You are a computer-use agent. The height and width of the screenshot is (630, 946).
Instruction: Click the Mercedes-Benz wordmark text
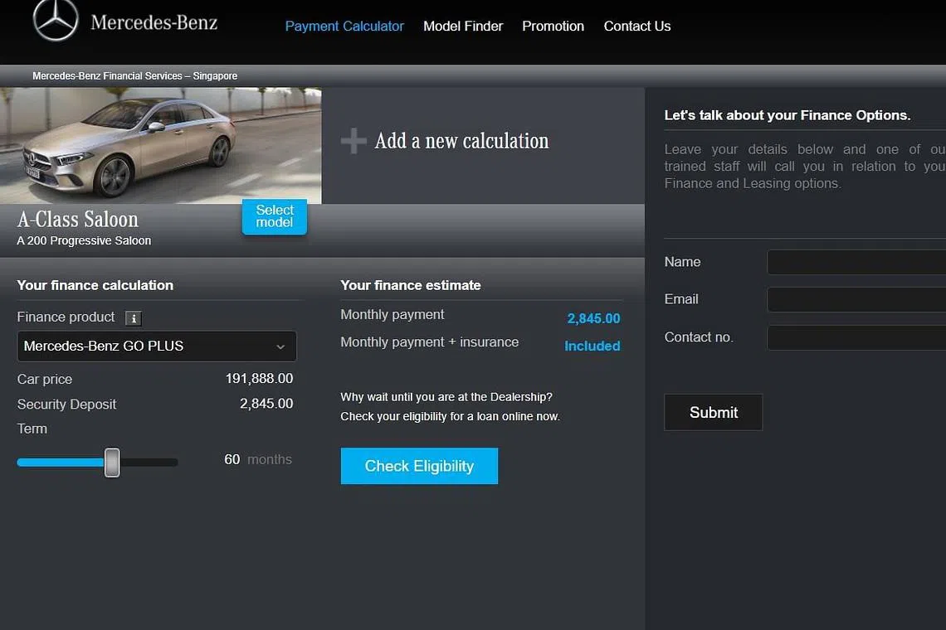pos(154,23)
